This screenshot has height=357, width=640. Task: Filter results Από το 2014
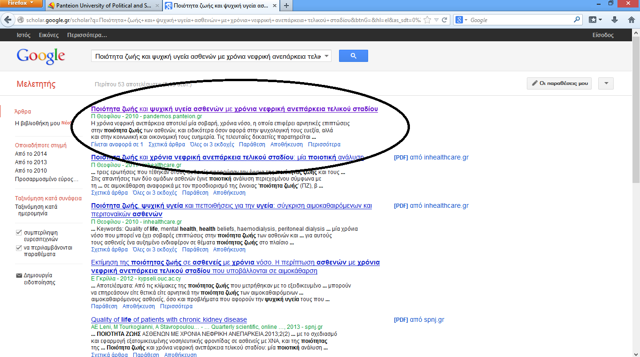[x=31, y=154]
